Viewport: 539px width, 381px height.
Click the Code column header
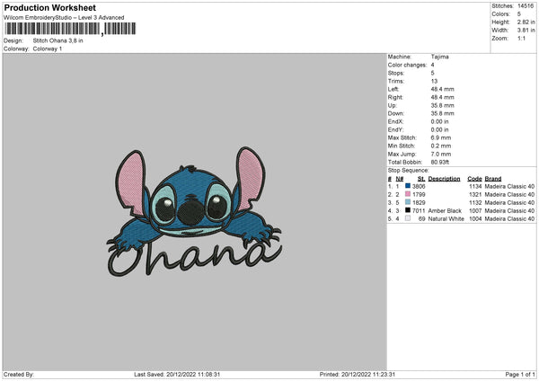(474, 179)
